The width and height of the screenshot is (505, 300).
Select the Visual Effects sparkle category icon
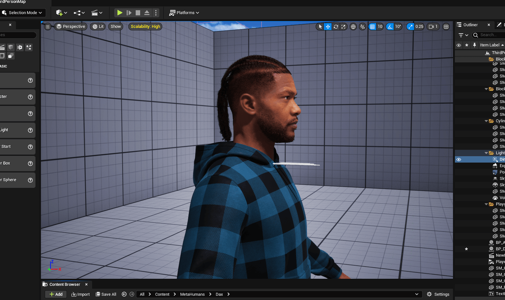tap(29, 47)
